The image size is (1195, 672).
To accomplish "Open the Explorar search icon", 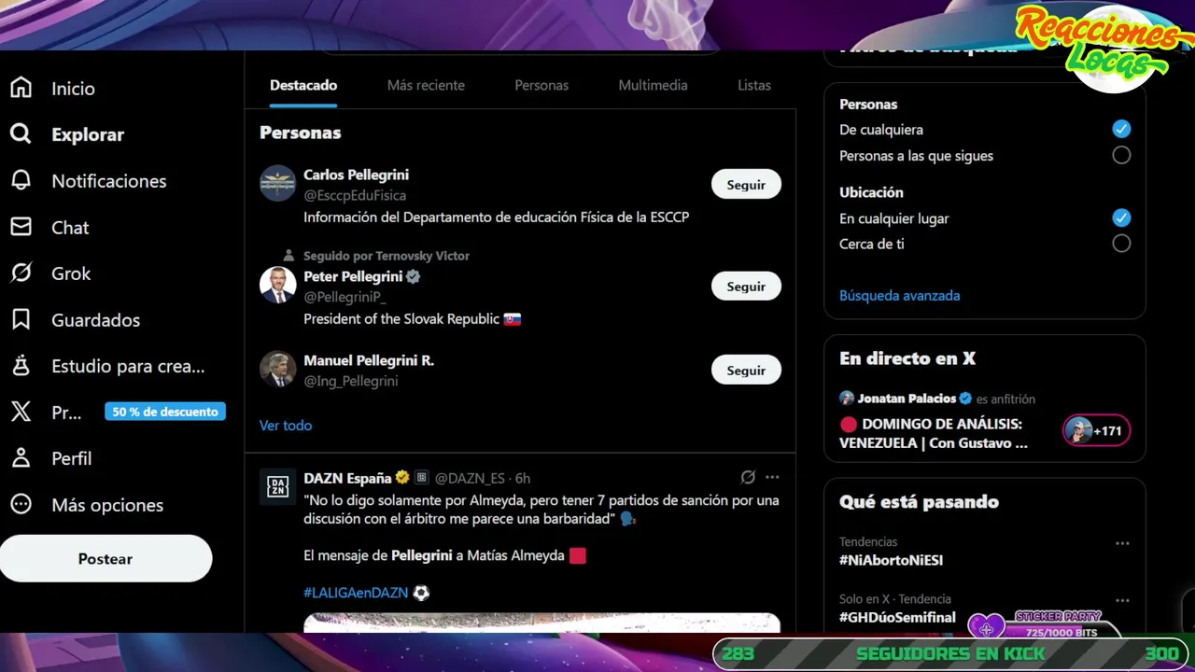I will (21, 133).
